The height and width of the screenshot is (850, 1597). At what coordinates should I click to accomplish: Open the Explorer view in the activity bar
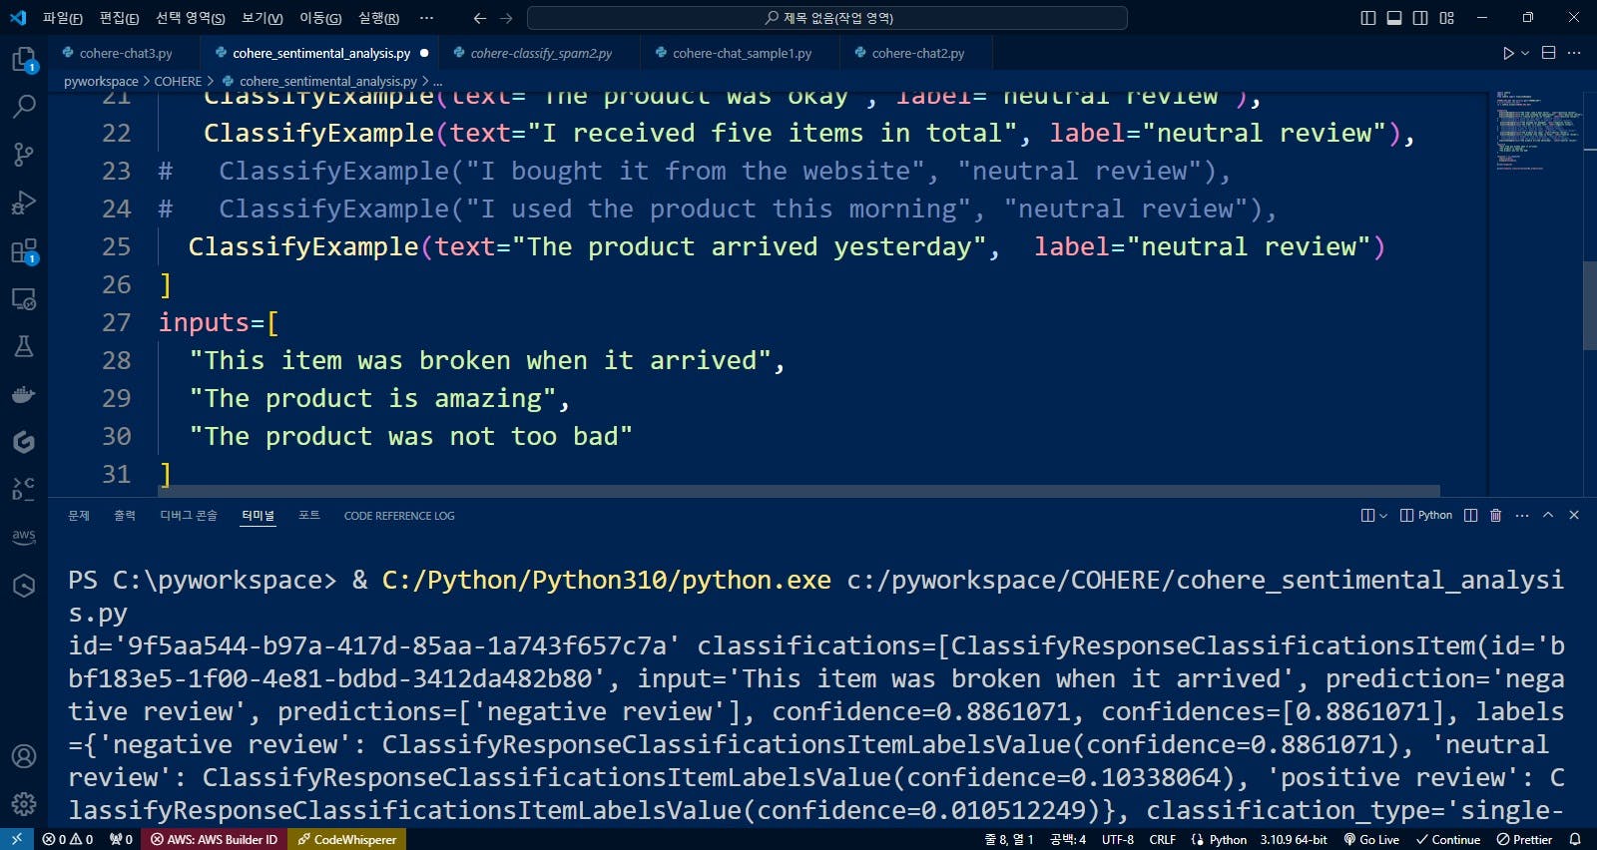(x=24, y=60)
